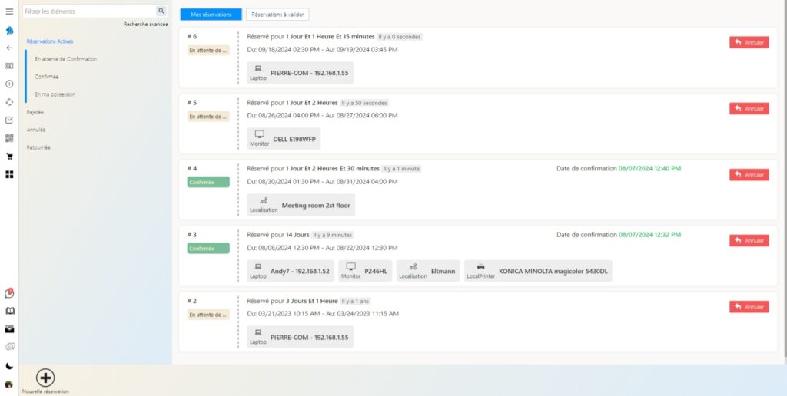Image resolution: width=787 pixels, height=396 pixels.
Task: Open the user avatar profile
Action: (9, 385)
